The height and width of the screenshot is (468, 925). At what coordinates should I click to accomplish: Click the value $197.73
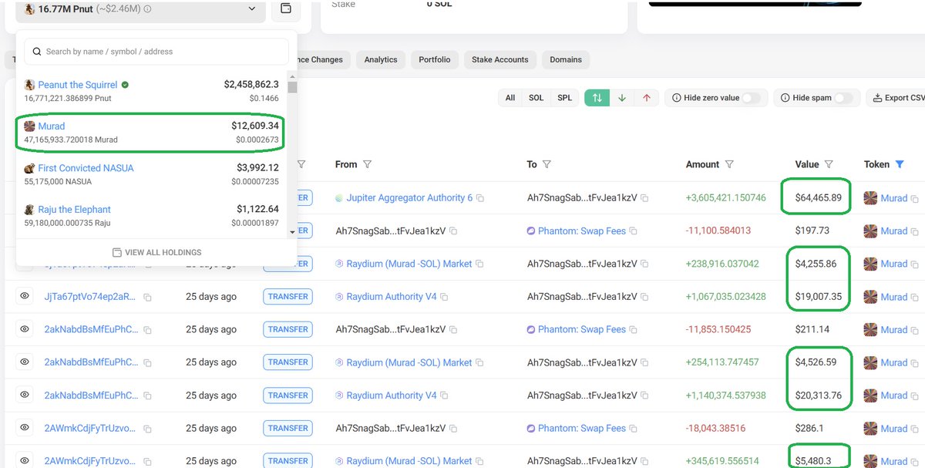click(x=812, y=231)
